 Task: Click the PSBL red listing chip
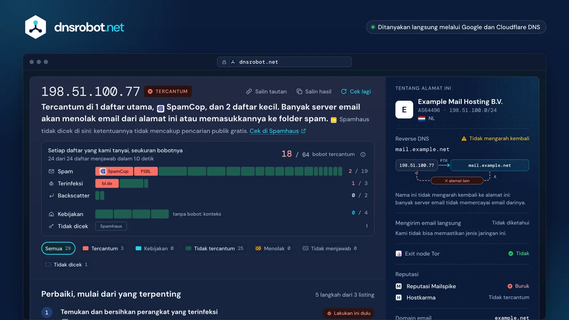pos(146,171)
